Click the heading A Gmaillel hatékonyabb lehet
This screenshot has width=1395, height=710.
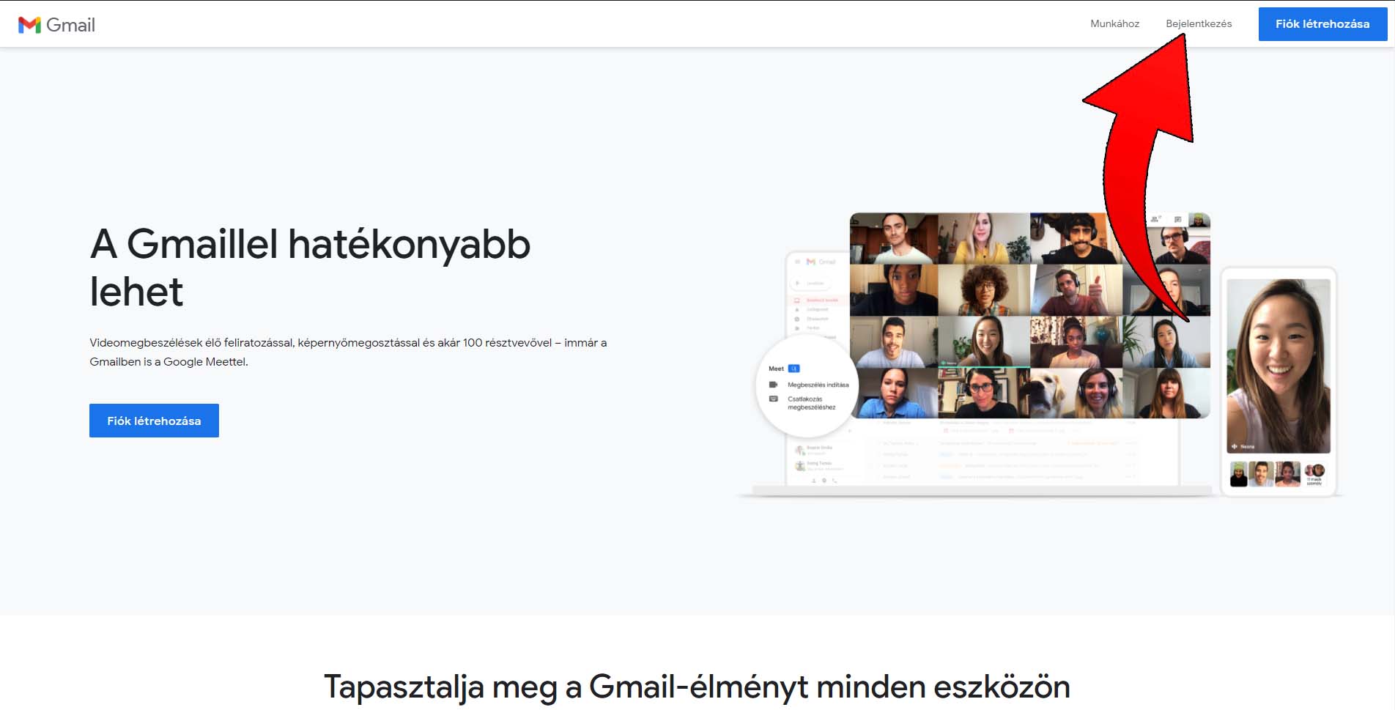tap(310, 267)
